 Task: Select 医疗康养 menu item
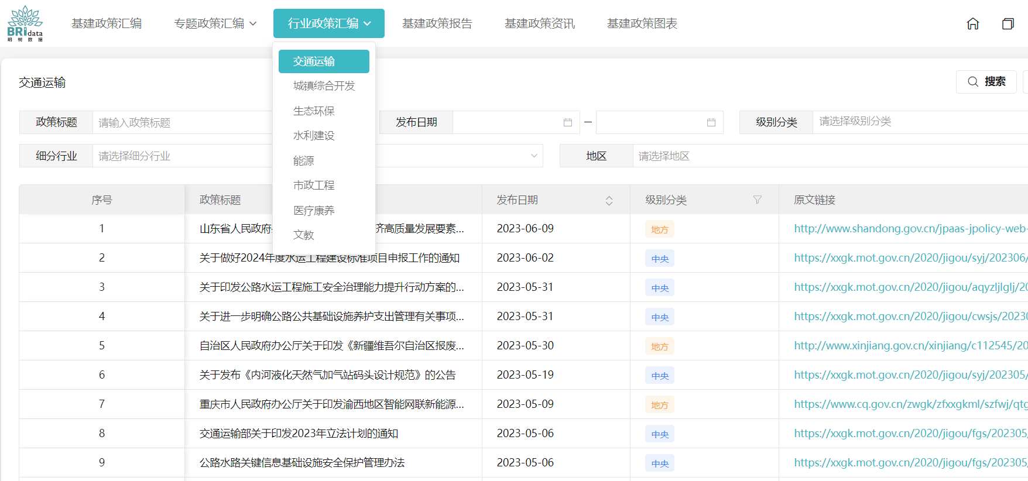pyautogui.click(x=324, y=211)
